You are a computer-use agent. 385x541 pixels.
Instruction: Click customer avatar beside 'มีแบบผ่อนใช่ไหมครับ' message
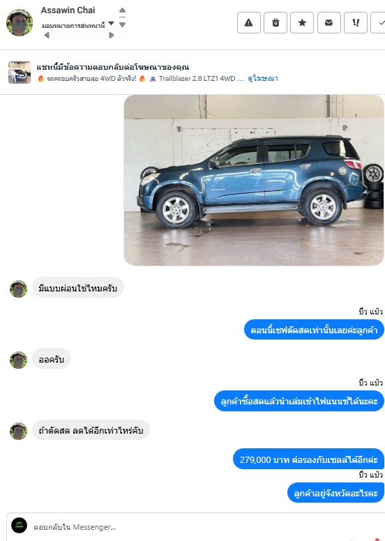pos(18,289)
